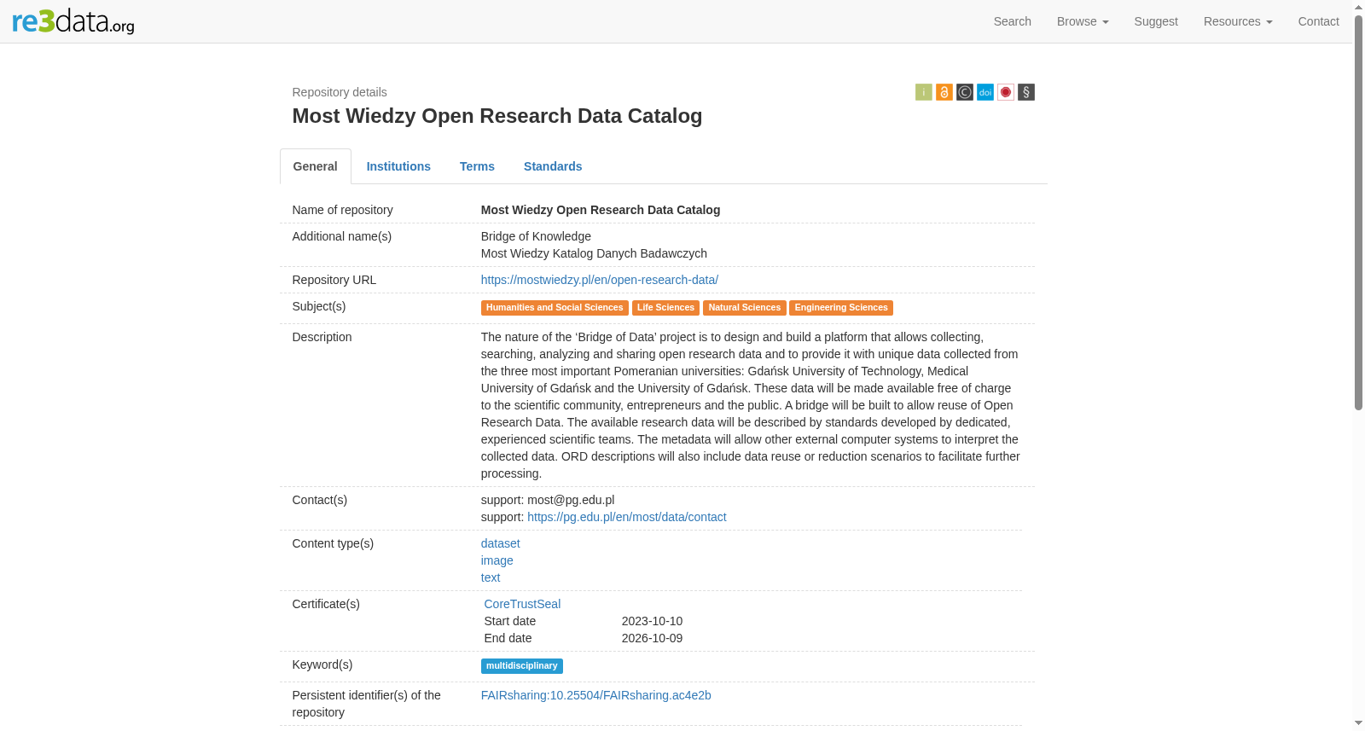Screen dimensions: 1365x731
Task: Expand the Browse dropdown menu
Action: tap(1083, 21)
